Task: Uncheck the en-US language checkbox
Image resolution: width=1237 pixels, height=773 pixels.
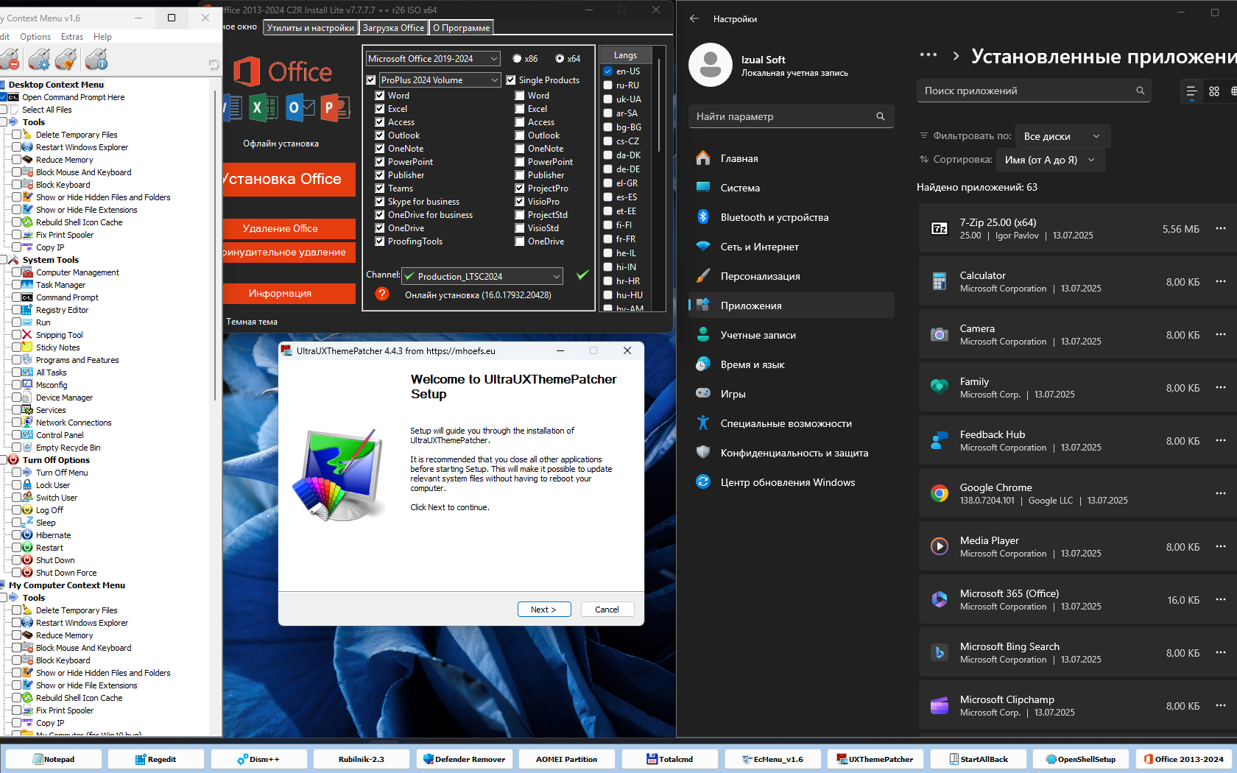Action: click(608, 71)
